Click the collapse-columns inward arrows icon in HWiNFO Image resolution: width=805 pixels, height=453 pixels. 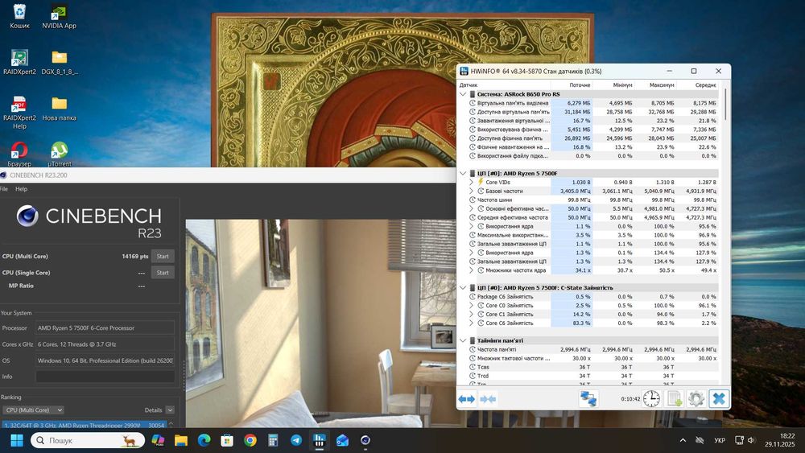(488, 398)
